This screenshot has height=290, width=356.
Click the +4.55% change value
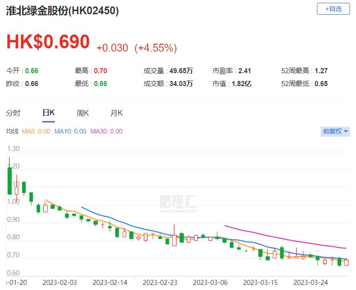coord(156,48)
